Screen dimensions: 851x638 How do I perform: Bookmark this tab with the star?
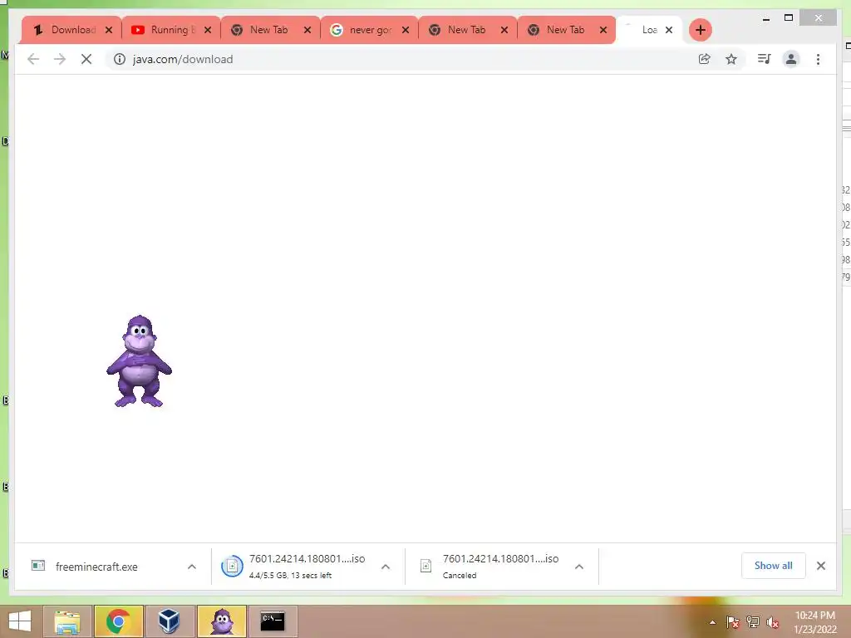click(x=731, y=59)
